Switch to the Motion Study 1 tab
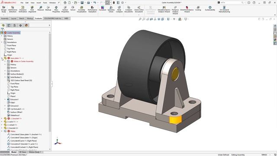277x156 pixels. click(35, 152)
